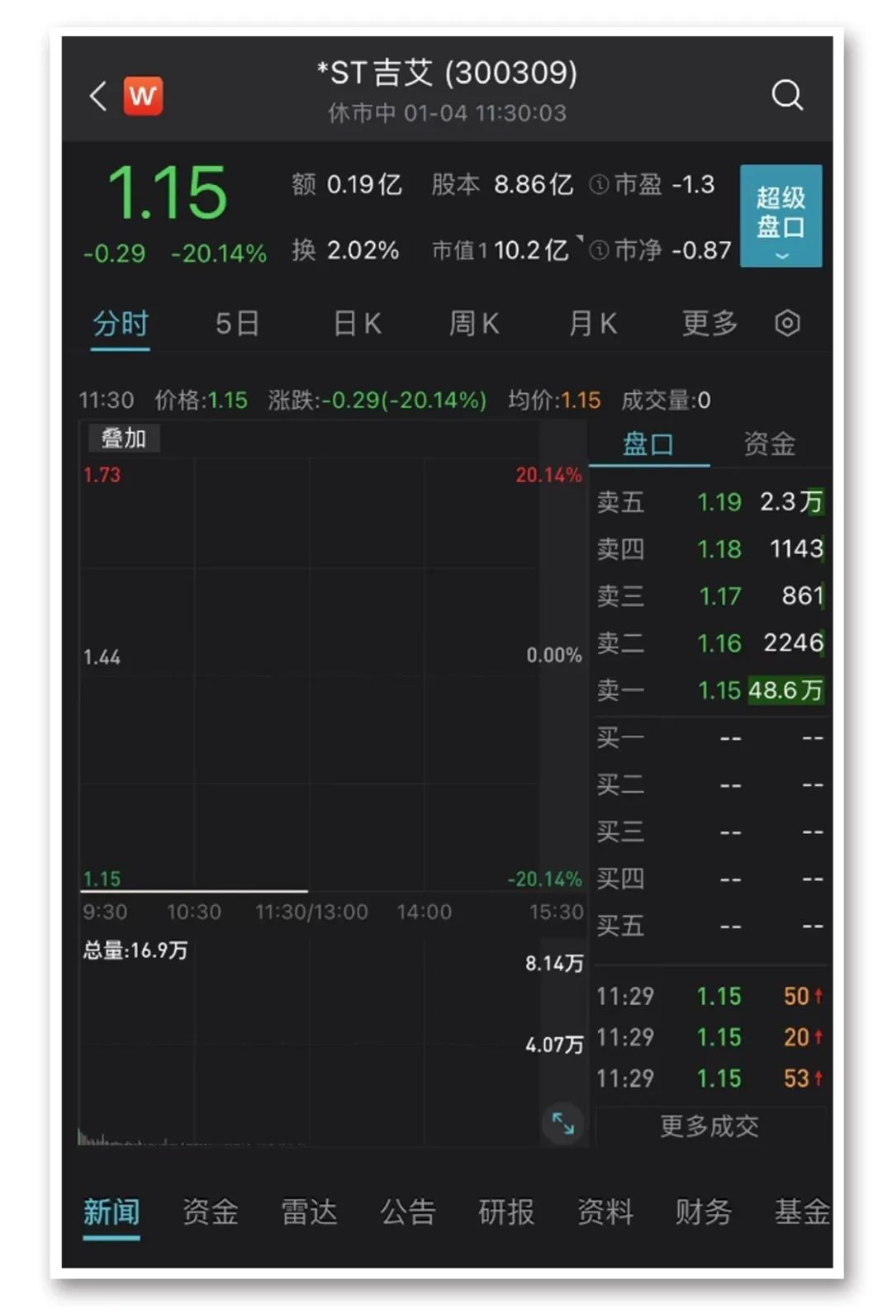Screen dimensions: 892x1313
Task: Open the 财务 bottom tab
Action: click(x=704, y=1212)
